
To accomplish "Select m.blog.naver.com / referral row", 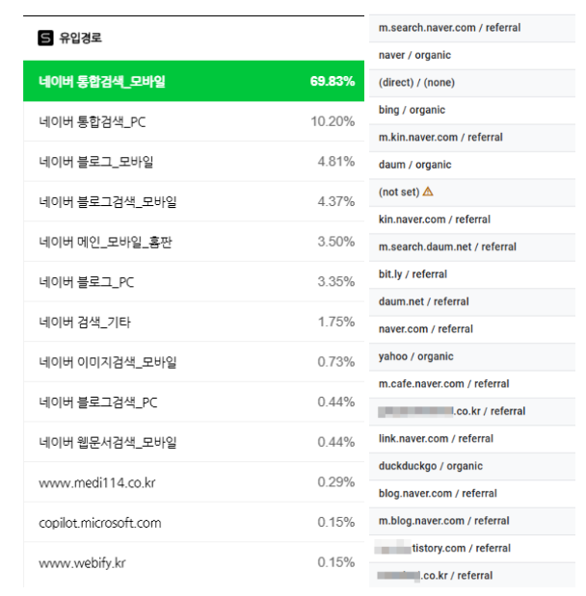I will pyautogui.click(x=472, y=521).
